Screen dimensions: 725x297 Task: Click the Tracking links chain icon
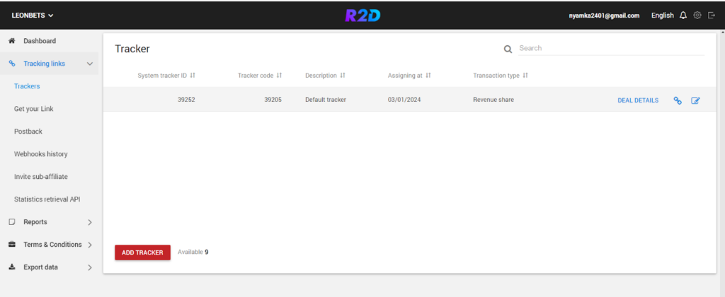coord(13,63)
